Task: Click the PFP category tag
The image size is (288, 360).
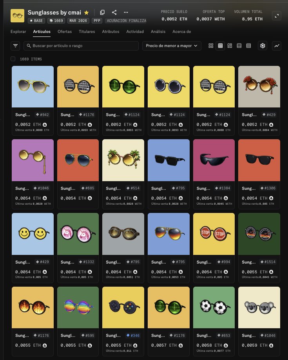Action: [x=97, y=21]
